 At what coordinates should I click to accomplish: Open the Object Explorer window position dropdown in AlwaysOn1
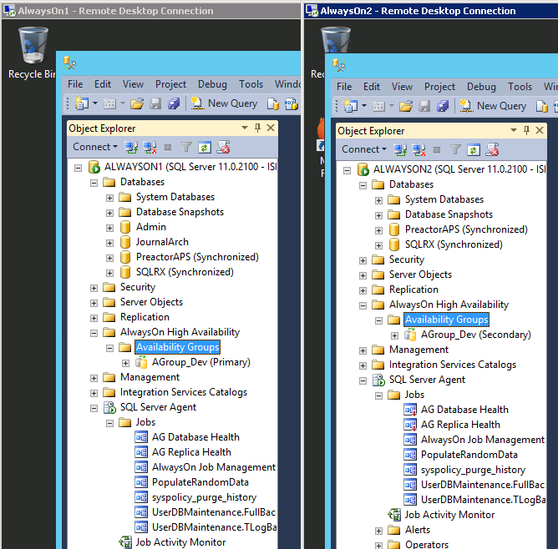coord(245,128)
